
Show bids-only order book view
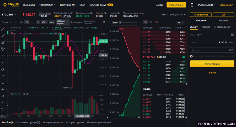click(151, 22)
